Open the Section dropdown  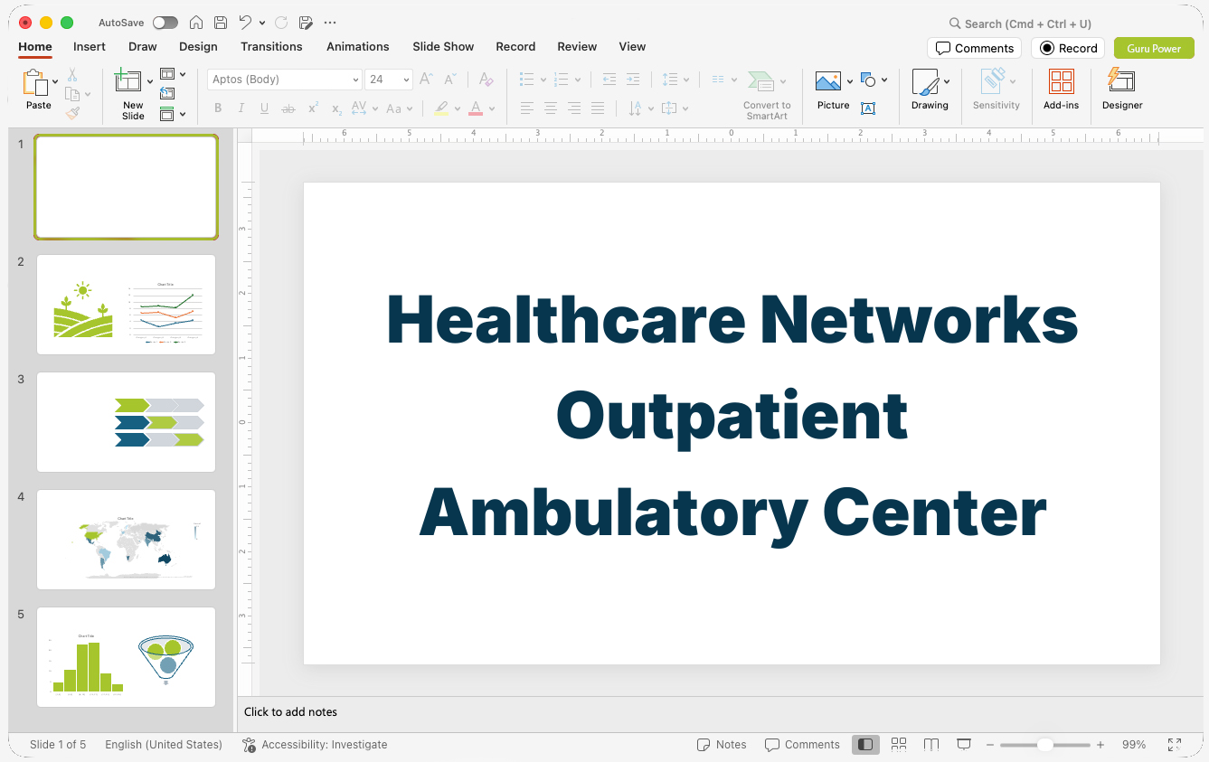173,114
